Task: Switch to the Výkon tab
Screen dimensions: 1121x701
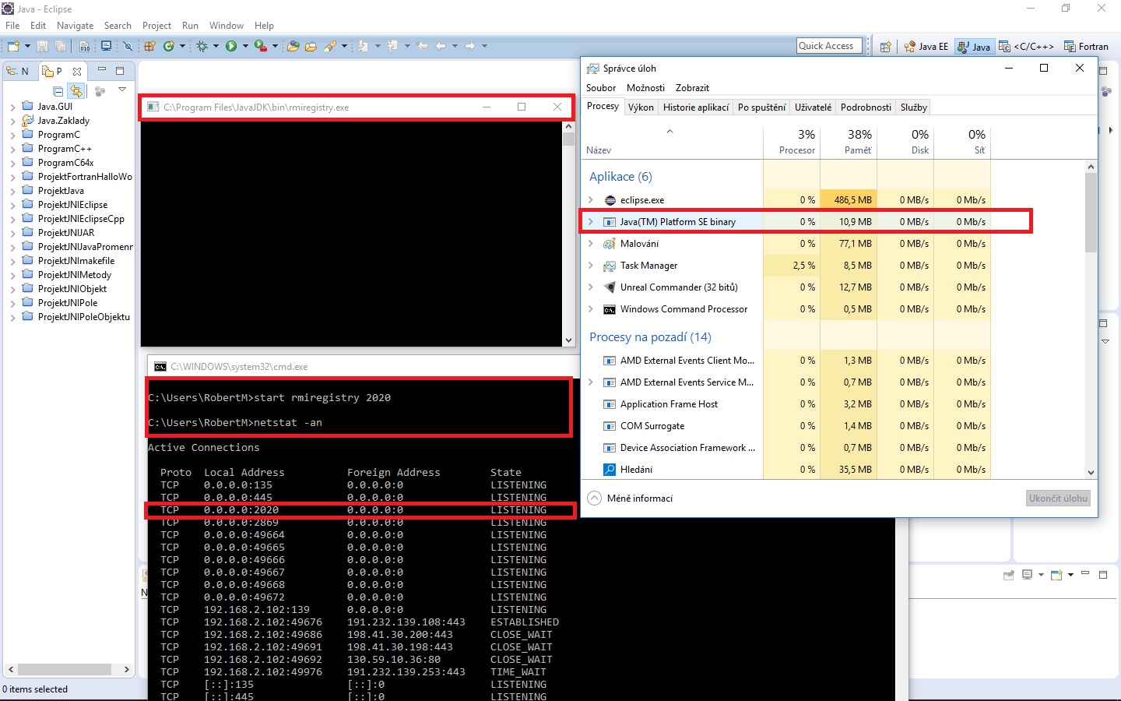Action: pyautogui.click(x=641, y=107)
